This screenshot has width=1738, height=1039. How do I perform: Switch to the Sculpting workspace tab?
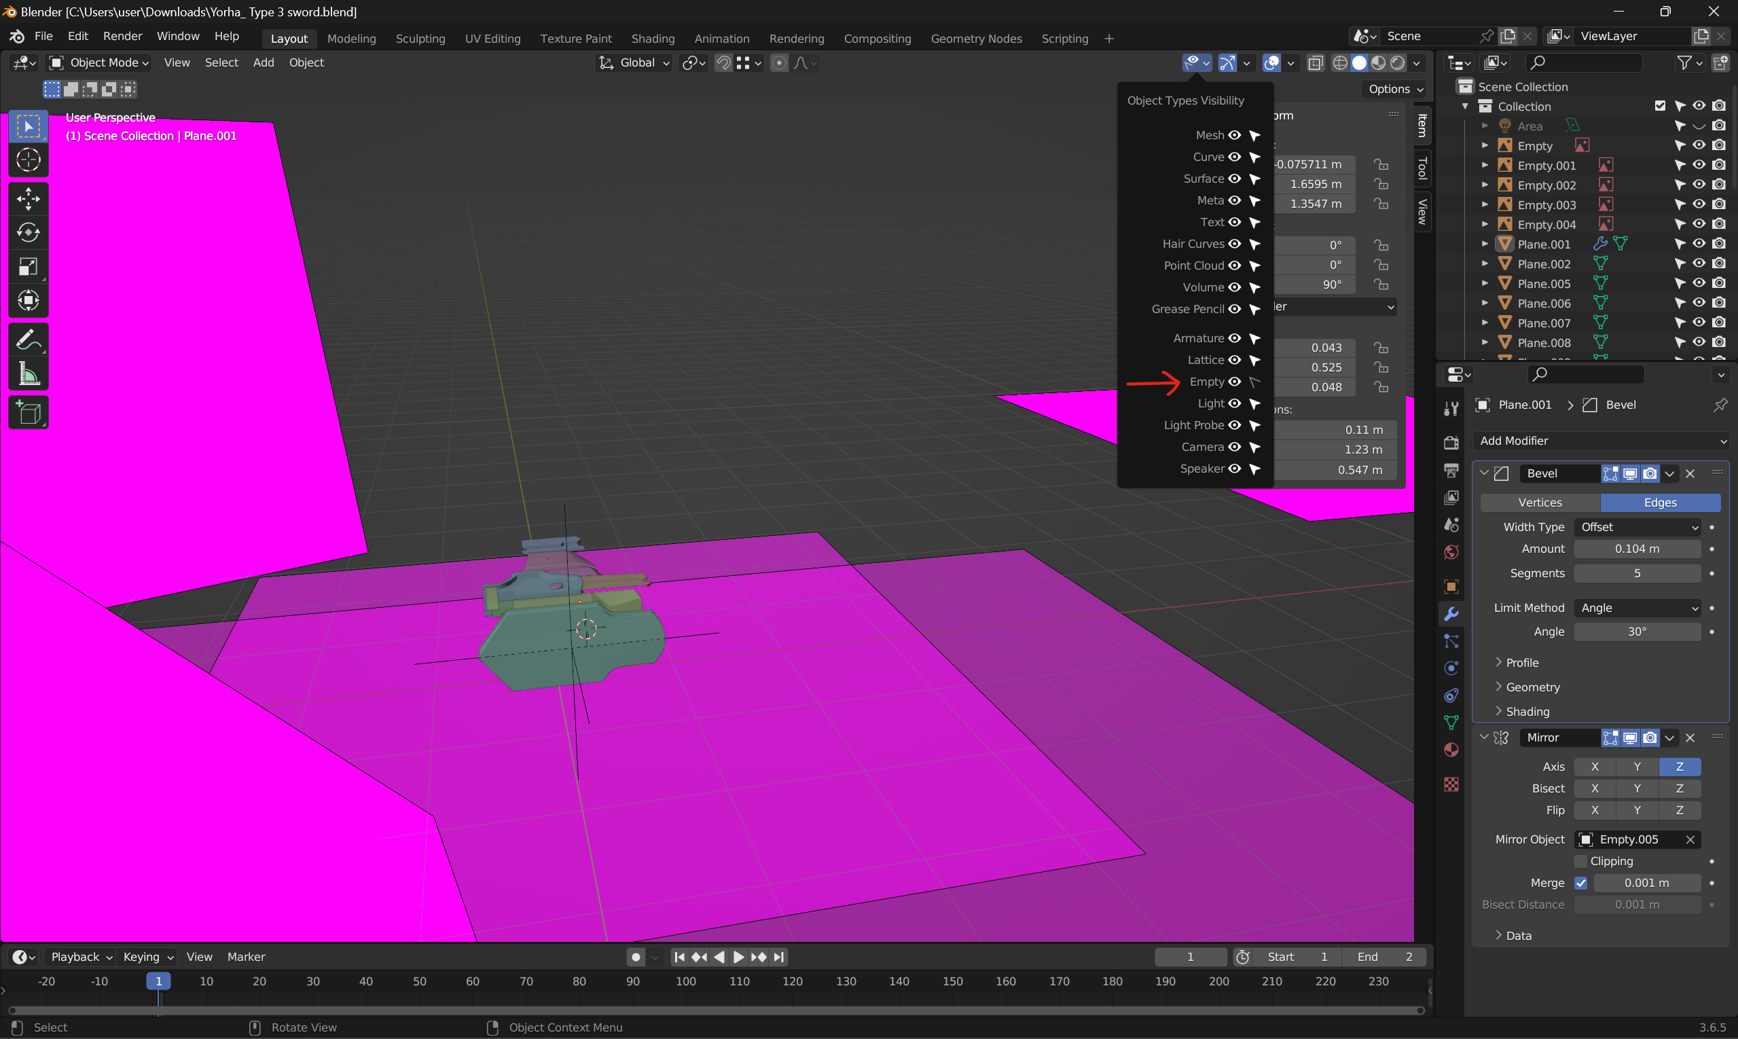pyautogui.click(x=420, y=39)
